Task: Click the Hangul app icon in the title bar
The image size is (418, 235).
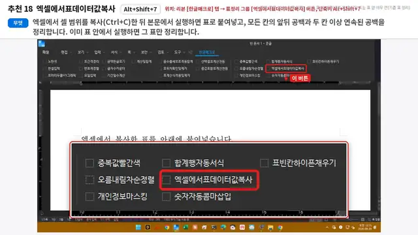Action: pos(42,44)
